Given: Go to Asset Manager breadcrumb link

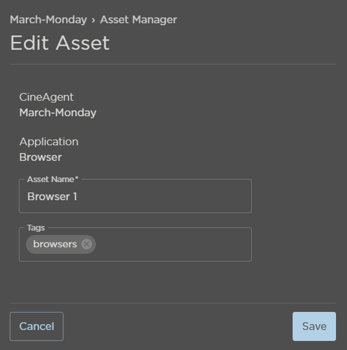Looking at the screenshot, I should pos(139,19).
